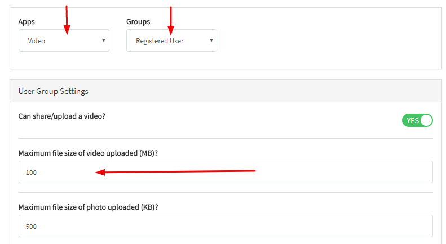Click the red arrow pointing to 100 field
Viewport: 446px width, 244px height.
coord(175,171)
